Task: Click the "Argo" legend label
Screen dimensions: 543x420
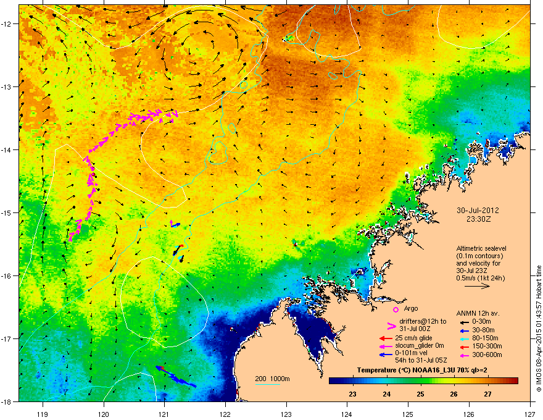Action: click(x=411, y=308)
